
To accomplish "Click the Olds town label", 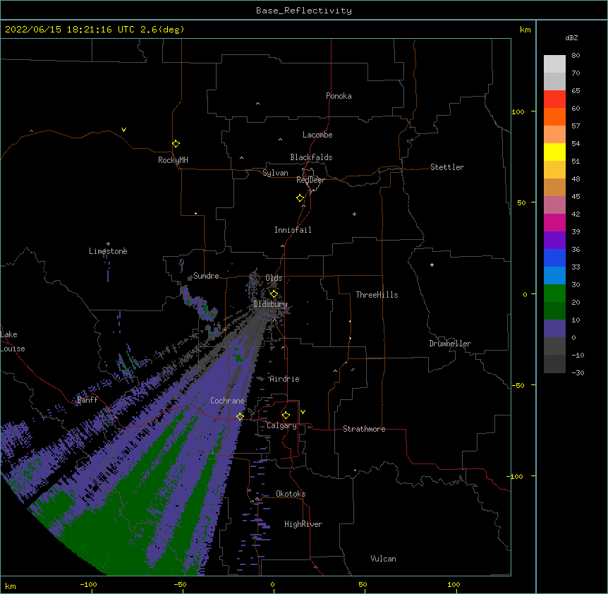I will tap(274, 278).
